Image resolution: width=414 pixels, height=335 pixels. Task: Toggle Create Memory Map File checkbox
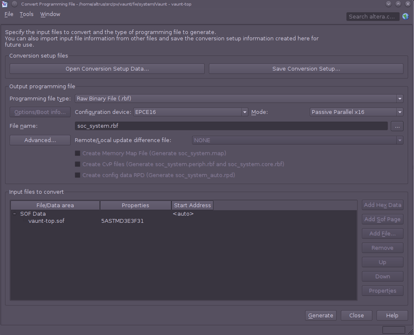(x=77, y=153)
